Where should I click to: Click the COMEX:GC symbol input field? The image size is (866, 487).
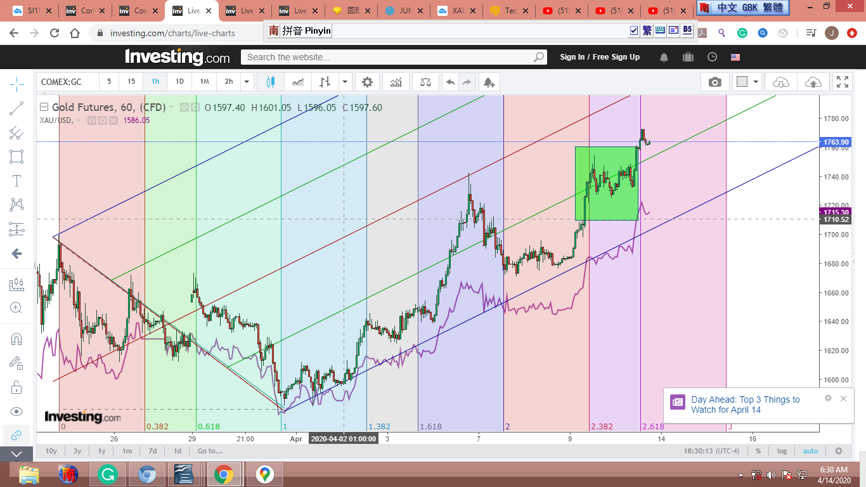(x=68, y=82)
